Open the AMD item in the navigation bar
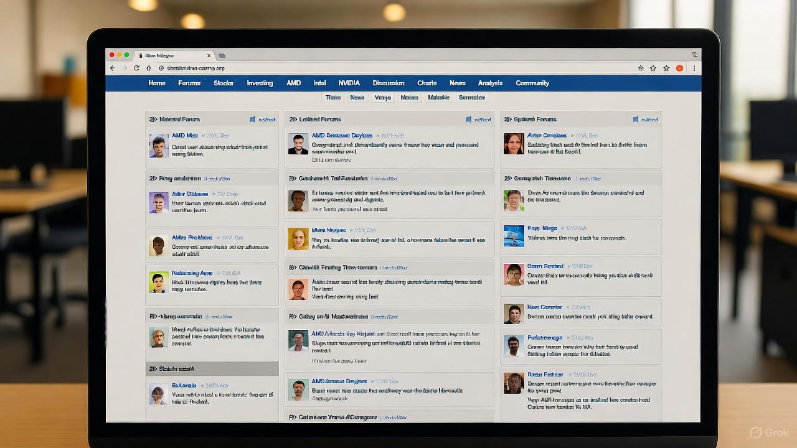The width and height of the screenshot is (797, 448). click(293, 83)
